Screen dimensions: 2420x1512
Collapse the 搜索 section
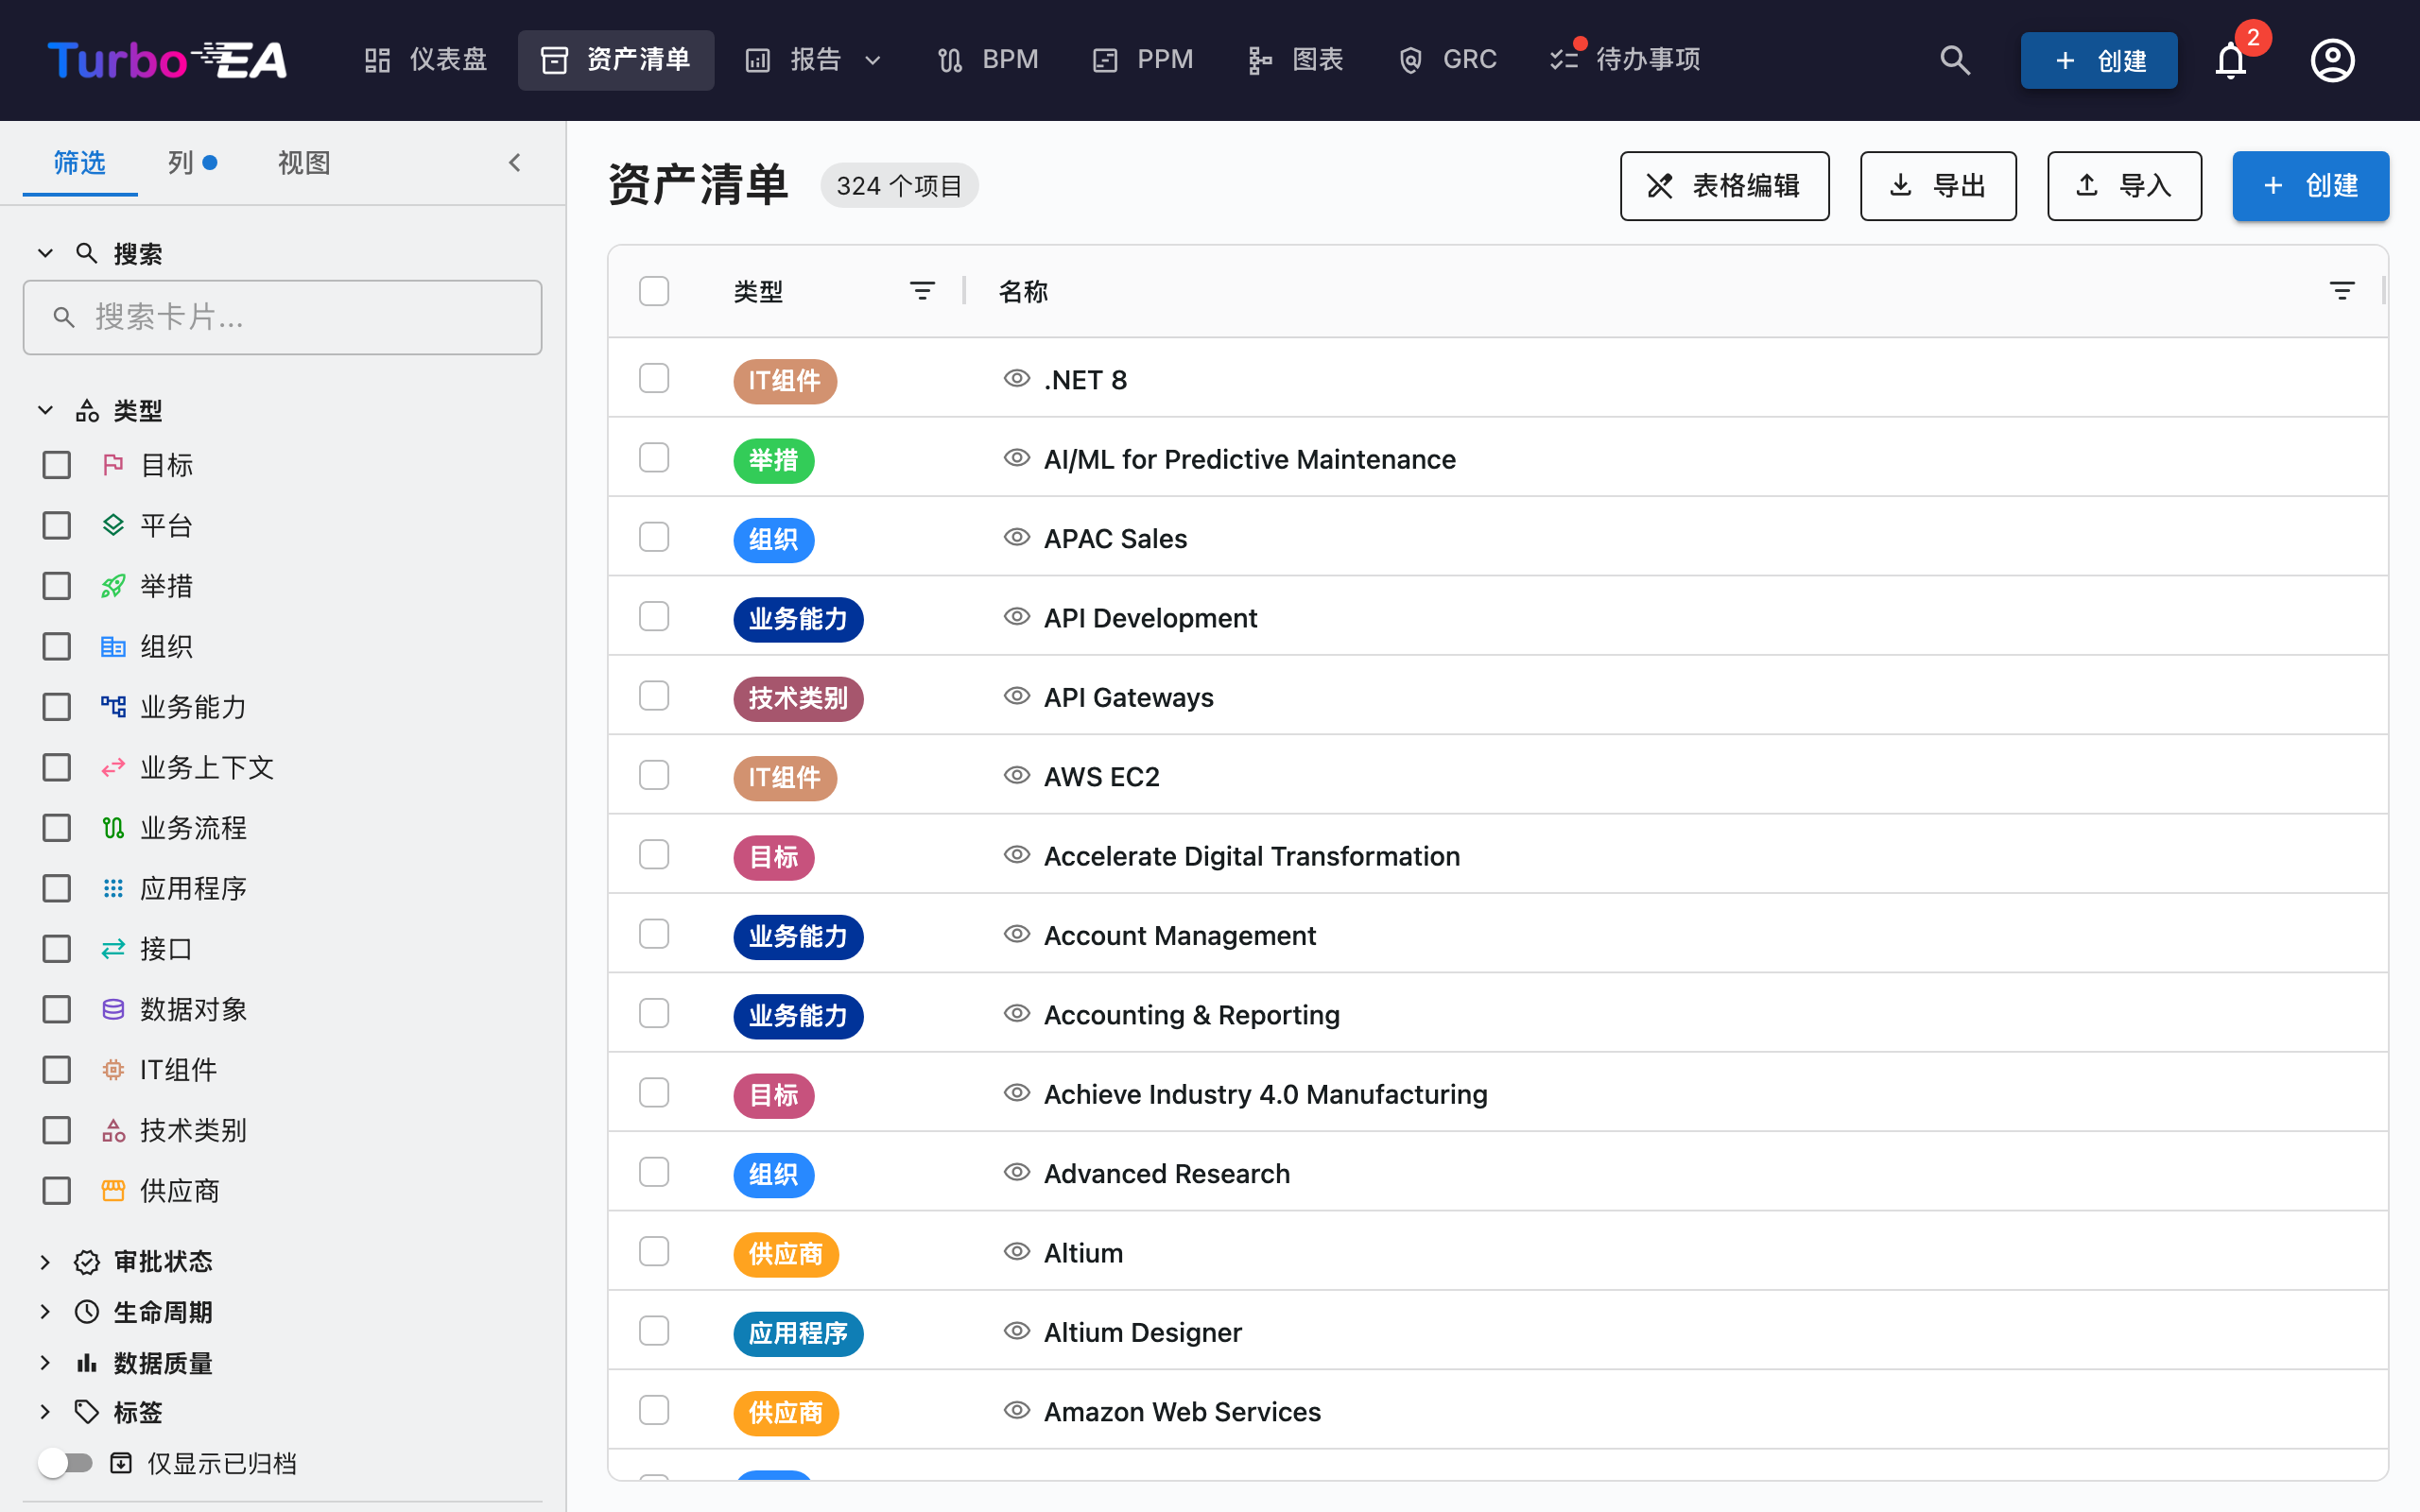pyautogui.click(x=45, y=253)
